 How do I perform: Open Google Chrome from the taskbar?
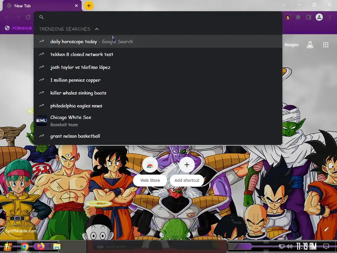point(25,246)
